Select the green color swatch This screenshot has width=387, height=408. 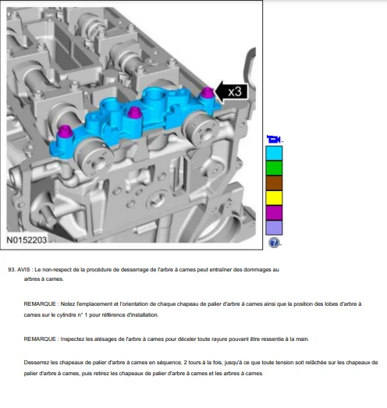274,168
